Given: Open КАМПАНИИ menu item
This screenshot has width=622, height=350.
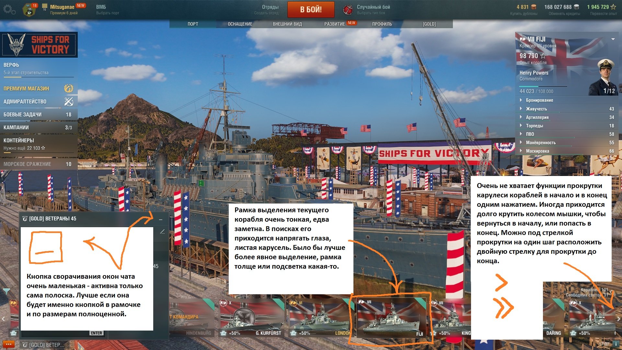Looking at the screenshot, I should 39,127.
